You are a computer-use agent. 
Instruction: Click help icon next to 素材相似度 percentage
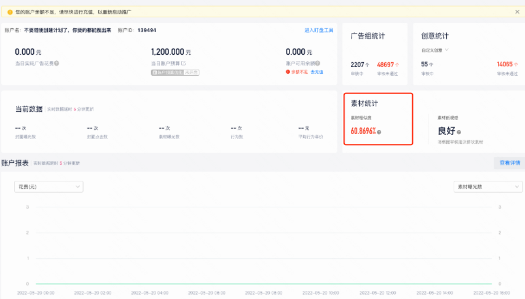(379, 132)
